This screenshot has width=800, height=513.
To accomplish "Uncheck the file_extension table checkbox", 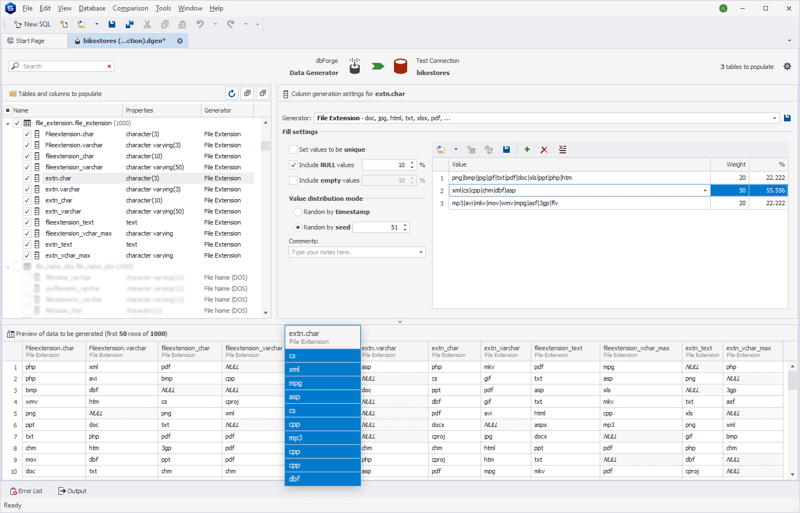I will tap(17, 123).
